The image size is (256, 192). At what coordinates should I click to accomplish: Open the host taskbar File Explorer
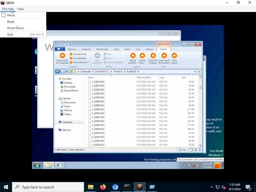click(90, 187)
